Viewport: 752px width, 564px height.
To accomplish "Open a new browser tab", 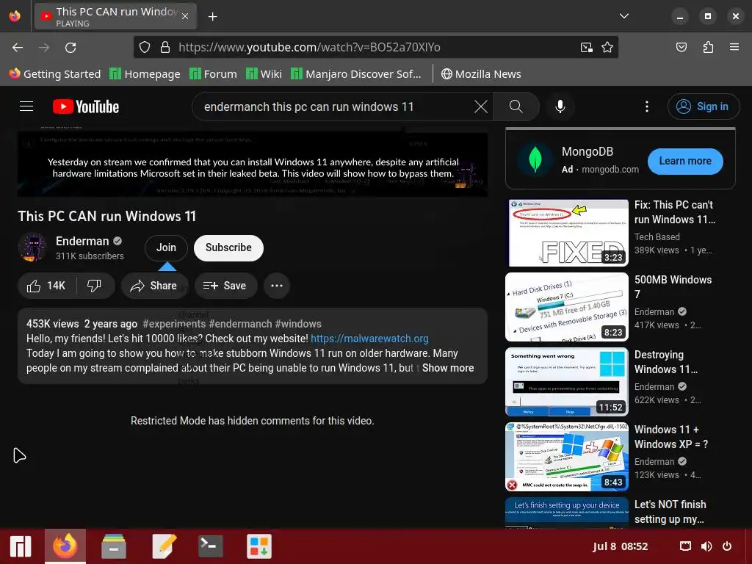I will pos(212,17).
